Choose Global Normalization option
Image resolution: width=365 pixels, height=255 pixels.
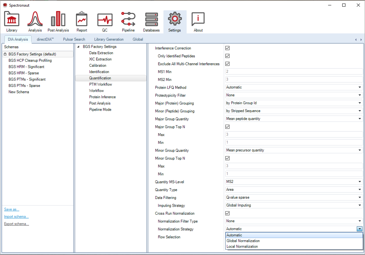point(294,241)
